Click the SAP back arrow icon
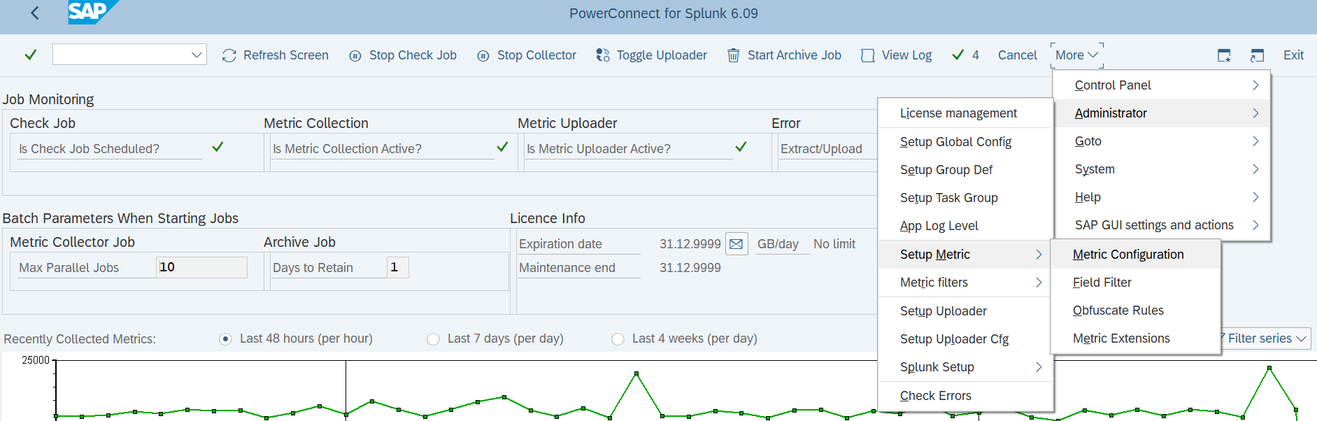The height and width of the screenshot is (421, 1317). (35, 13)
